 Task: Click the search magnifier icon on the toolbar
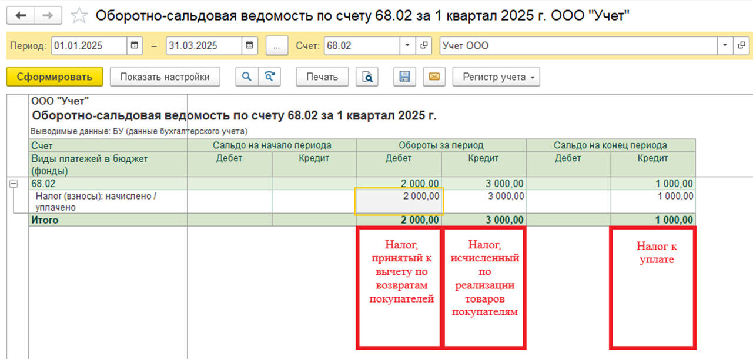[x=246, y=77]
